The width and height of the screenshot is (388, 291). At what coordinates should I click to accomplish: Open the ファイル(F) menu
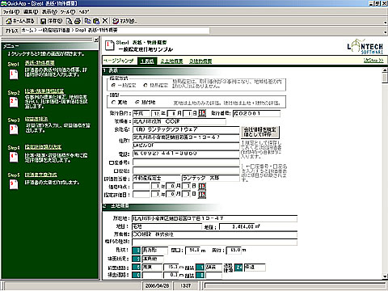pyautogui.click(x=11, y=12)
